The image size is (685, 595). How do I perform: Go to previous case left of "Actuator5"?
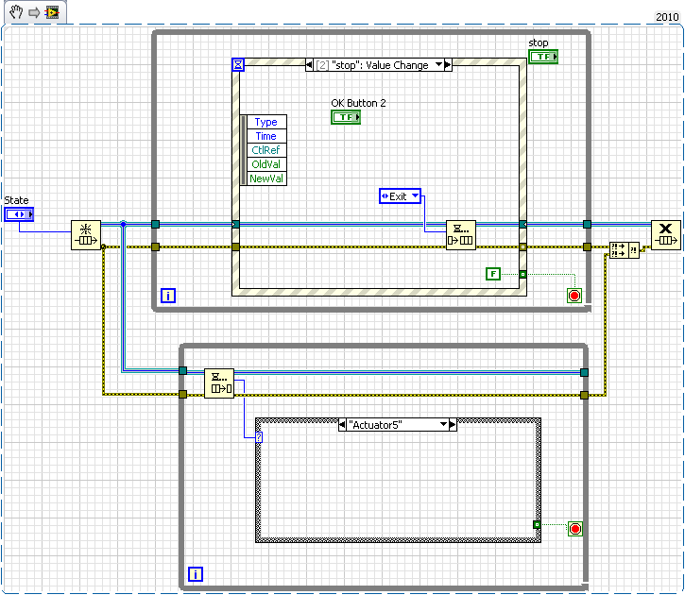[344, 425]
